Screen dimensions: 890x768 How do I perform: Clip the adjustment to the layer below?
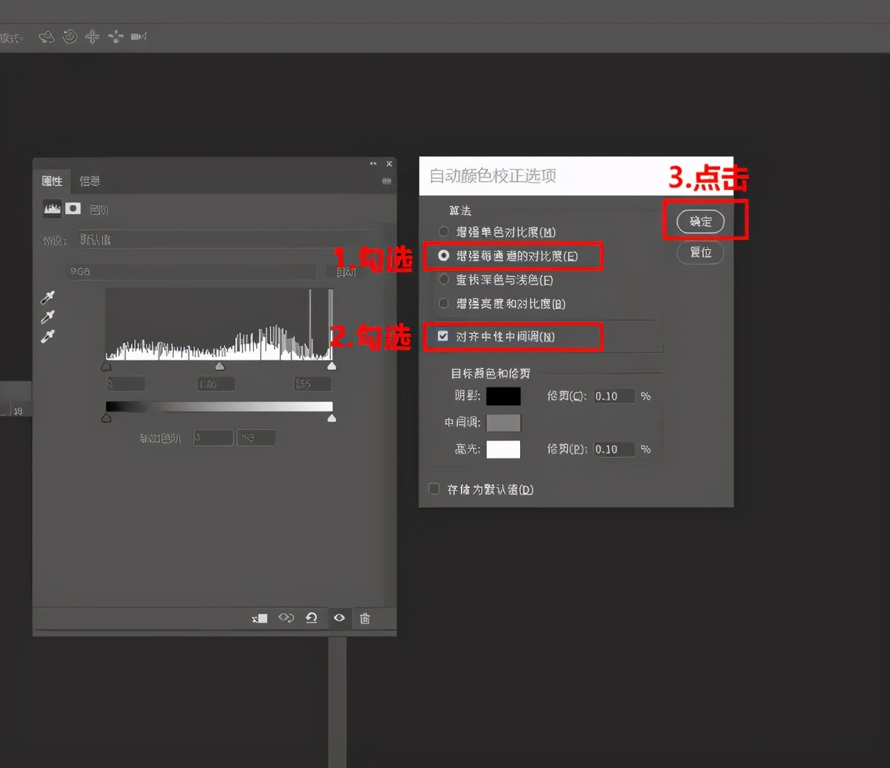tap(259, 618)
